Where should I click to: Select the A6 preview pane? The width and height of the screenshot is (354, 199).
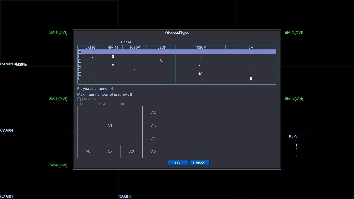[131, 151]
